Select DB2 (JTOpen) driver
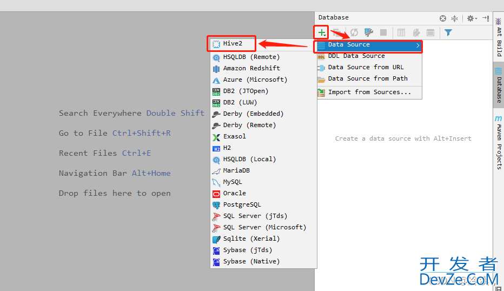Viewport: 504px width, 291px height. (263, 91)
